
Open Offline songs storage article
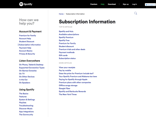(x=68, y=86)
